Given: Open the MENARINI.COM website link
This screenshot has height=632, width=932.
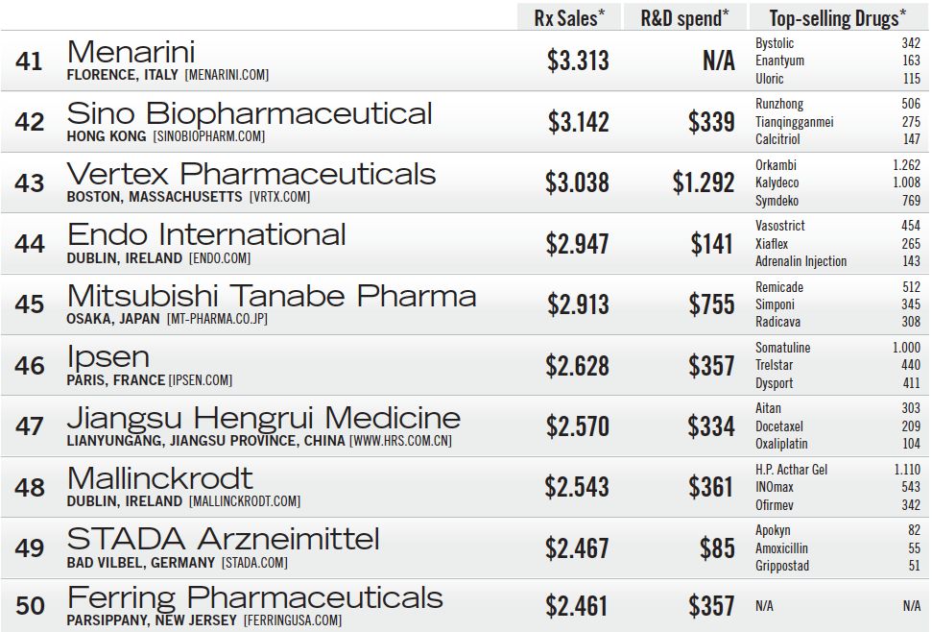Looking at the screenshot, I should point(227,75).
